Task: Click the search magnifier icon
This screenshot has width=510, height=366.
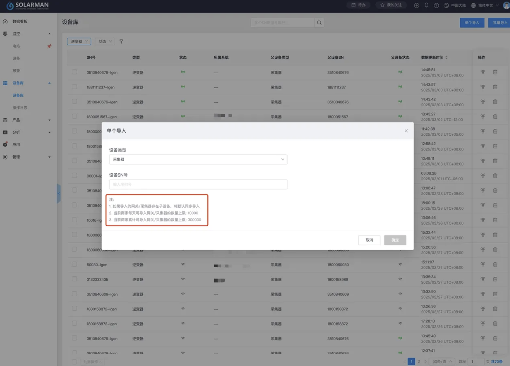Action: 319,23
